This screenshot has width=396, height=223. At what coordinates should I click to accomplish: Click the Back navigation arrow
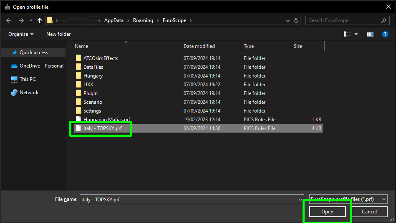point(9,20)
